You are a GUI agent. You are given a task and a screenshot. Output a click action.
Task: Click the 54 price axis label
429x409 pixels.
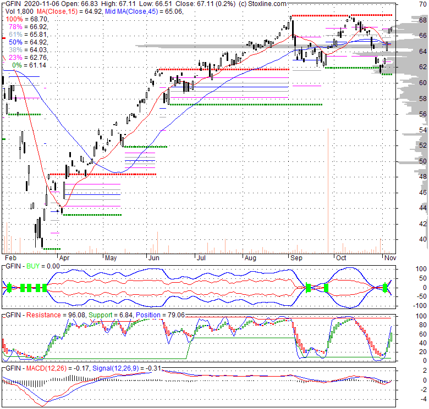point(423,130)
